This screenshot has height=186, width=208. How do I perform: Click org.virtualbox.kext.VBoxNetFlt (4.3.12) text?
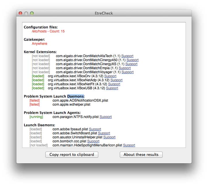coord(78,84)
